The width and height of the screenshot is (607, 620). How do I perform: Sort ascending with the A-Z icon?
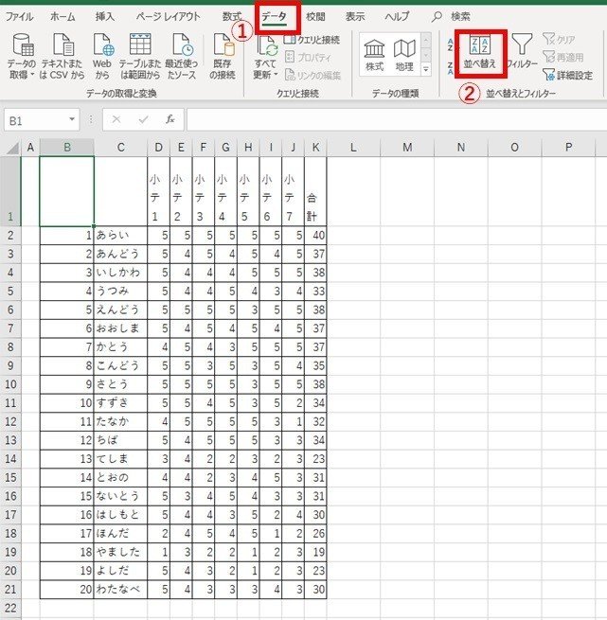(451, 44)
